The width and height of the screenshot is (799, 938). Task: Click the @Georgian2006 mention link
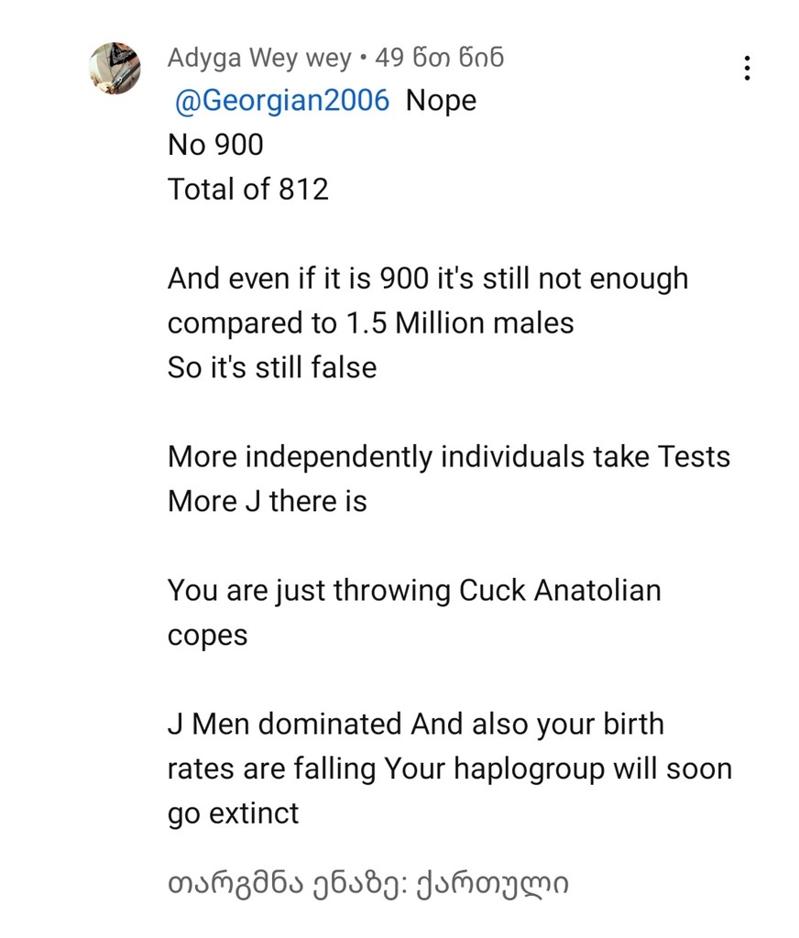pos(281,101)
